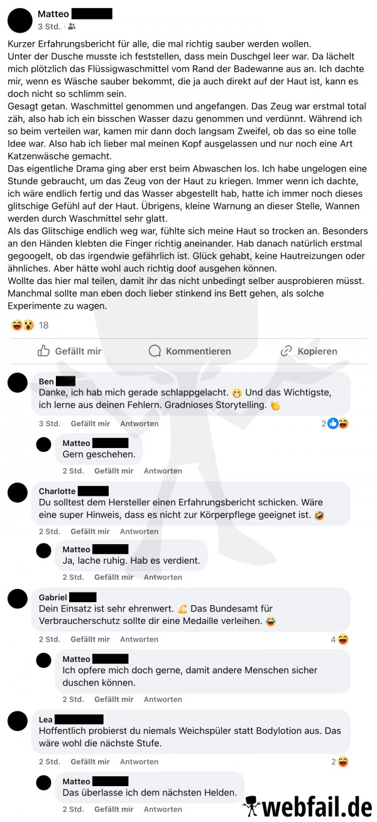This screenshot has width=377, height=822.
Task: Click the speech bubble Kommentieren icon
Action: click(155, 351)
